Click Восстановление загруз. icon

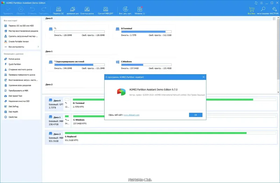click(x=6, y=80)
